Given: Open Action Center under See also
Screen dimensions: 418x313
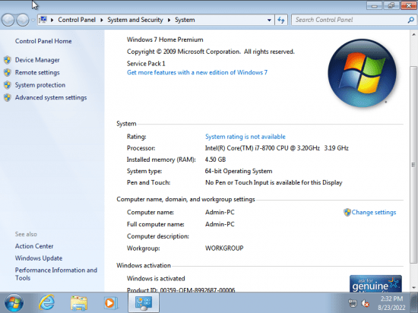Looking at the screenshot, I should point(34,246).
